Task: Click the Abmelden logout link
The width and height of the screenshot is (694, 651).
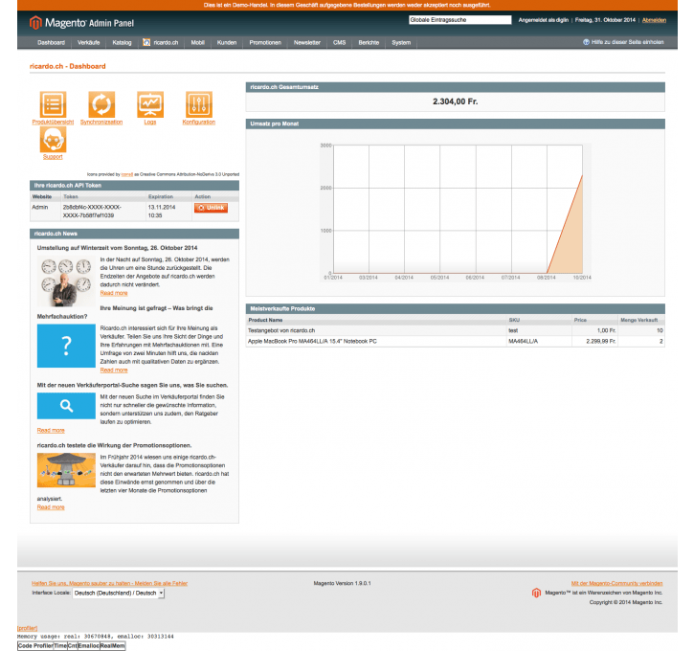Action: [654, 20]
